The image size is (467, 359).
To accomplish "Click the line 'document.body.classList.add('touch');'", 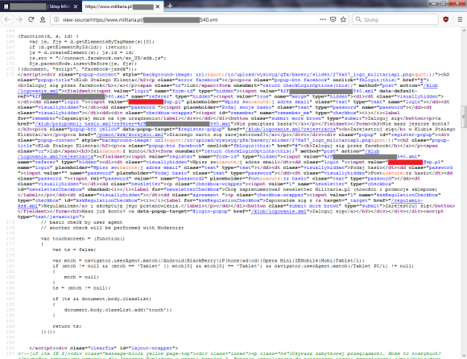I will tap(118, 310).
